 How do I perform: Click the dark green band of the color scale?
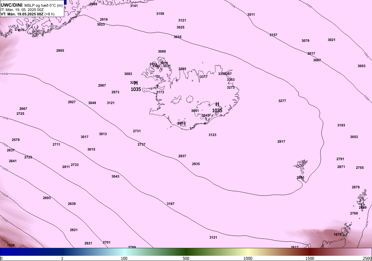pyautogui.click(x=186, y=252)
